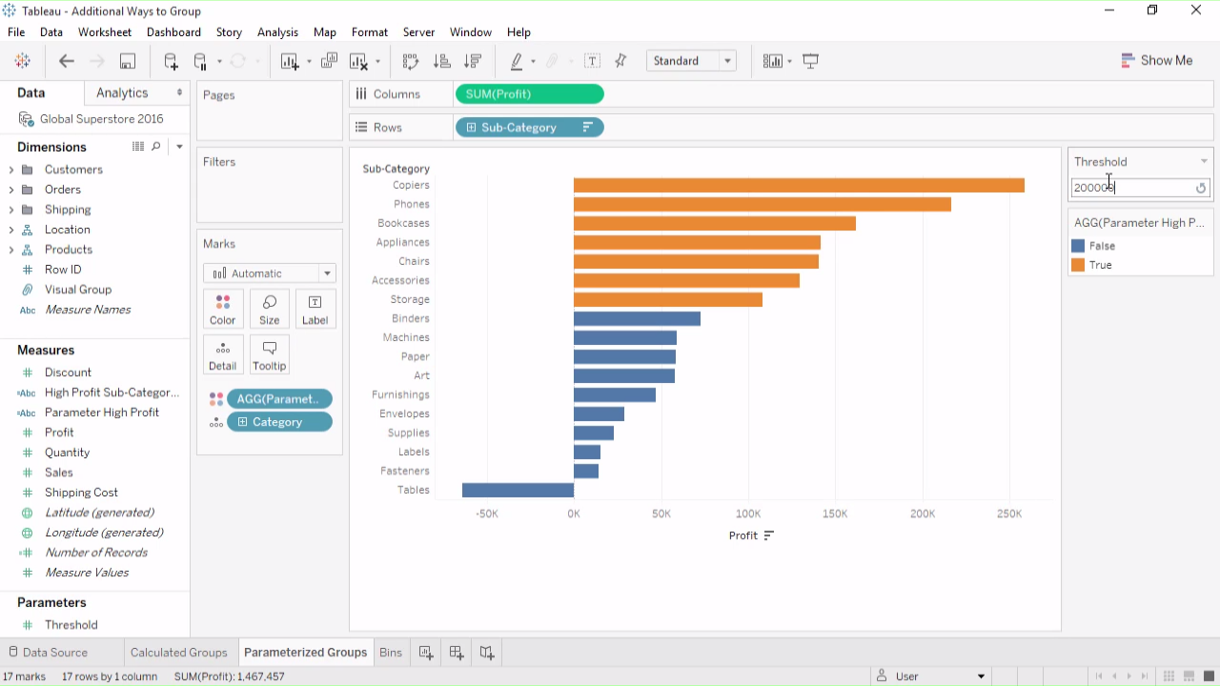Click the Color button on Marks card

pyautogui.click(x=223, y=310)
